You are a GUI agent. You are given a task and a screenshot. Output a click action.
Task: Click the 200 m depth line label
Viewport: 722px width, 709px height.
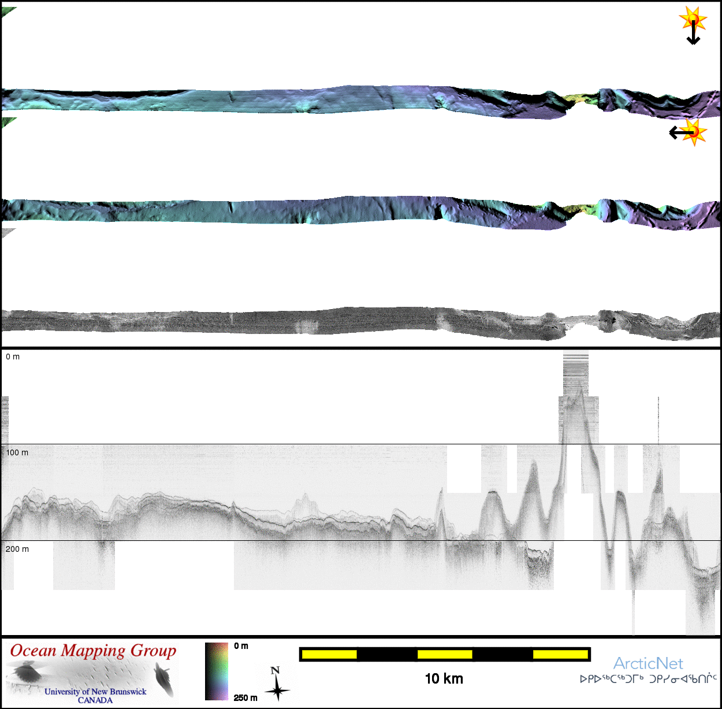pos(17,549)
